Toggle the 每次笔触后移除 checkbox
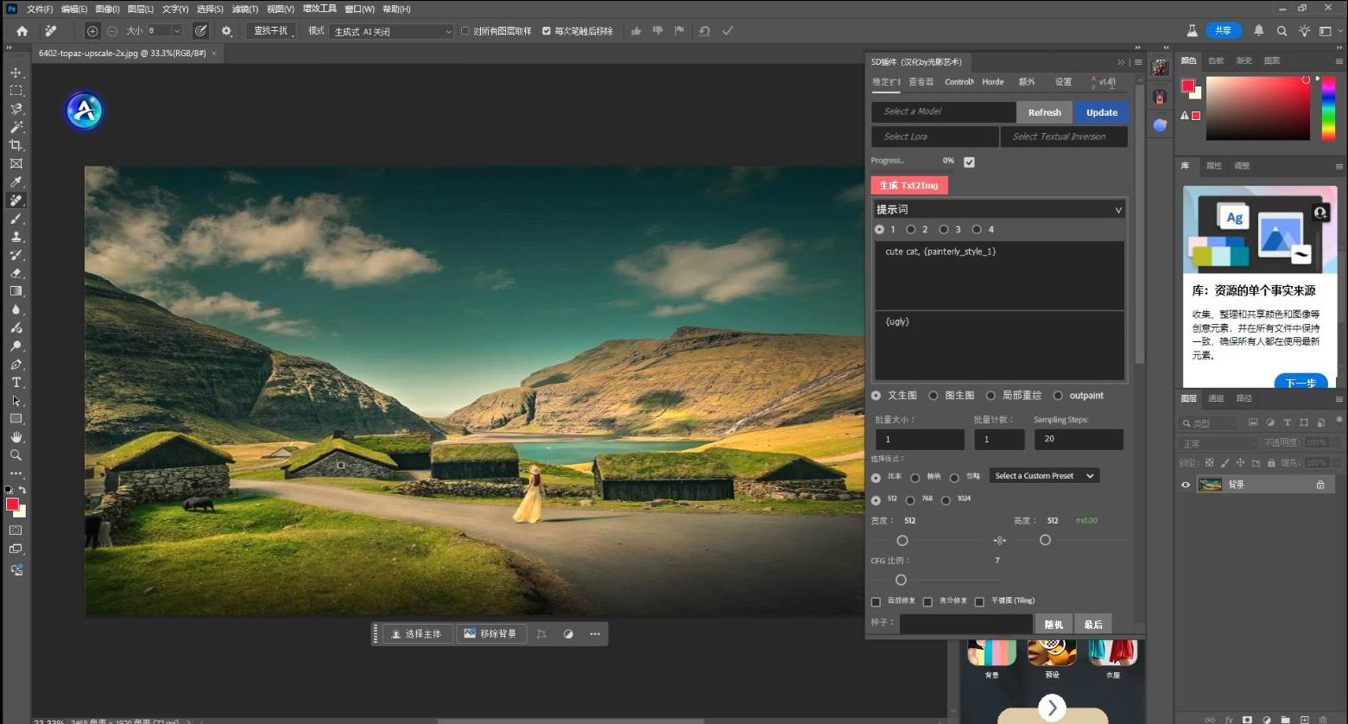This screenshot has height=724, width=1348. point(547,31)
